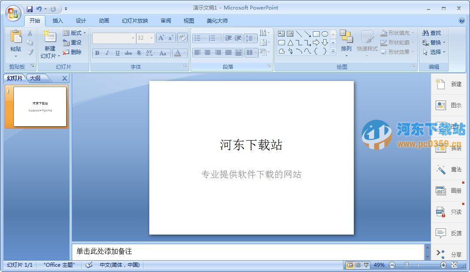Open the 美化大师 ribbon tab
Image resolution: width=470 pixels, height=272 pixels.
coord(218,20)
